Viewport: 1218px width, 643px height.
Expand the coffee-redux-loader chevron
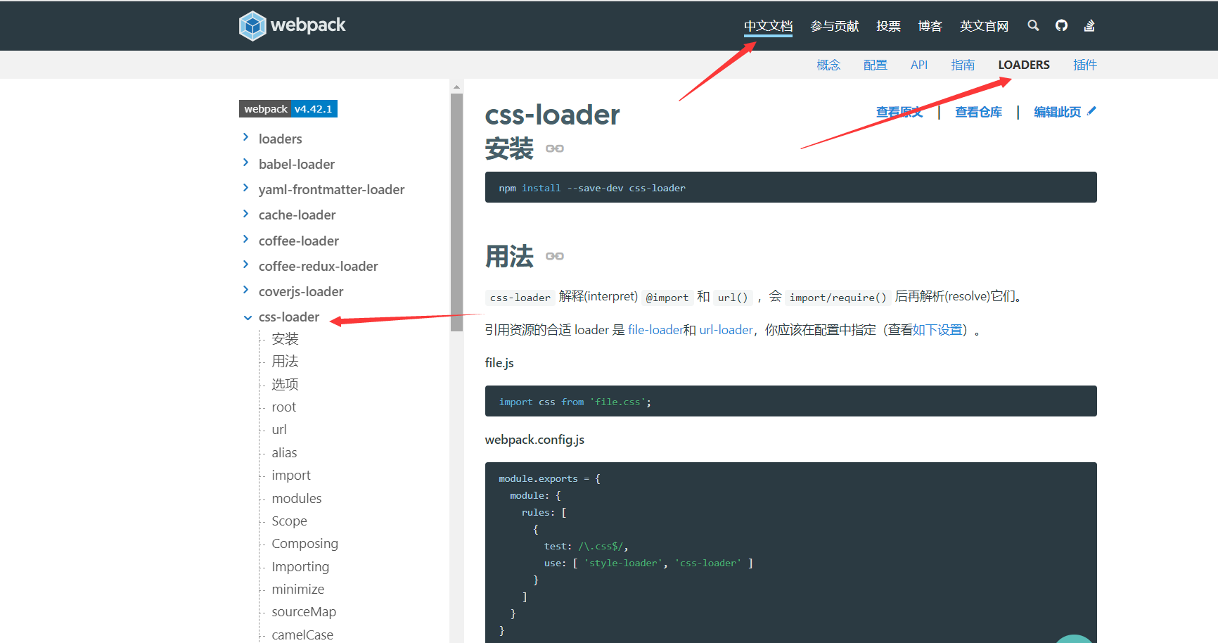point(245,265)
